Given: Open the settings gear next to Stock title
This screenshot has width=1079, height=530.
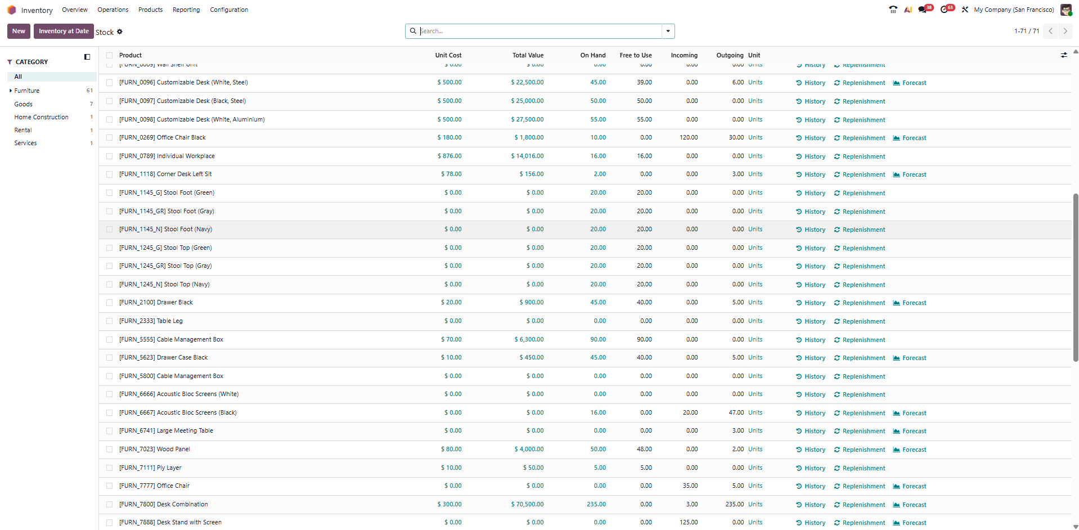Looking at the screenshot, I should coord(120,32).
